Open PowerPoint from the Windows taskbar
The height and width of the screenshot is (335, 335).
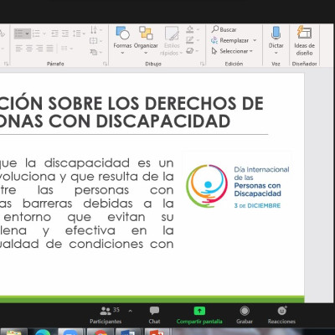(157, 332)
